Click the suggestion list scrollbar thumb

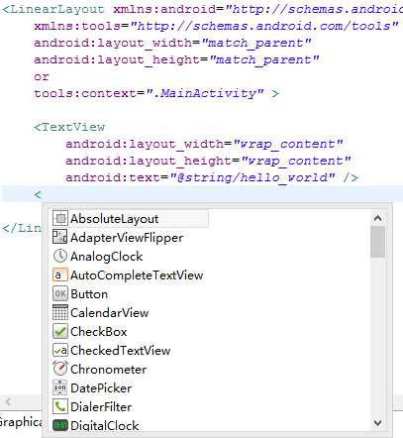377,242
